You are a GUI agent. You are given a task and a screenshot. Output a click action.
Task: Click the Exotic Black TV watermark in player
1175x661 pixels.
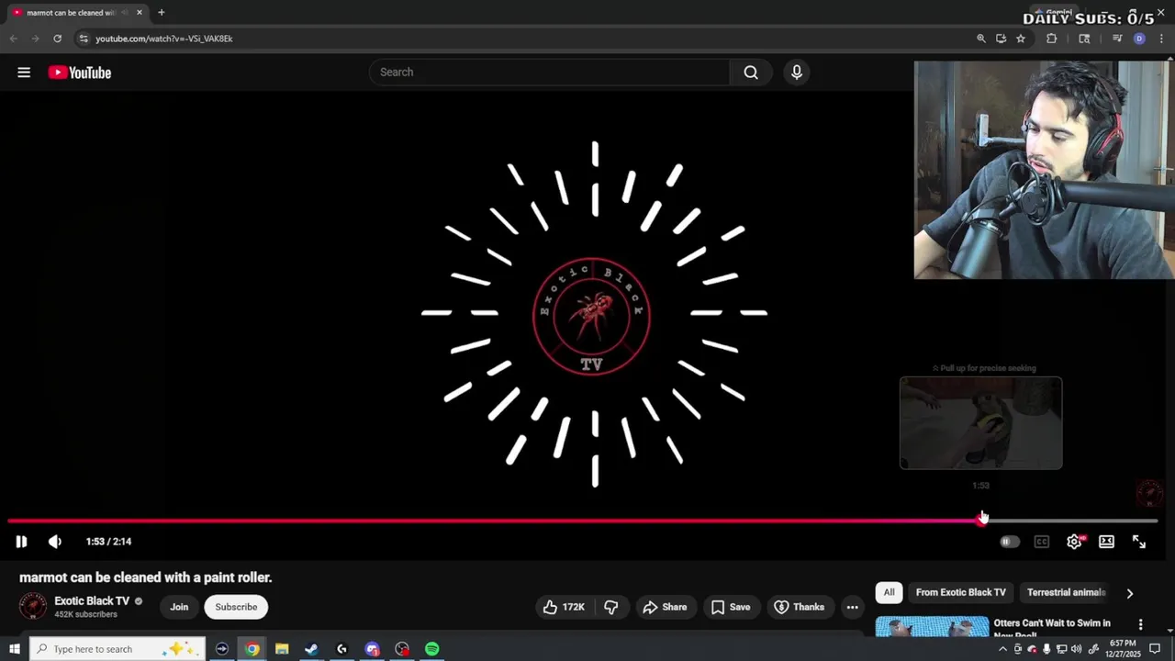point(1148,494)
